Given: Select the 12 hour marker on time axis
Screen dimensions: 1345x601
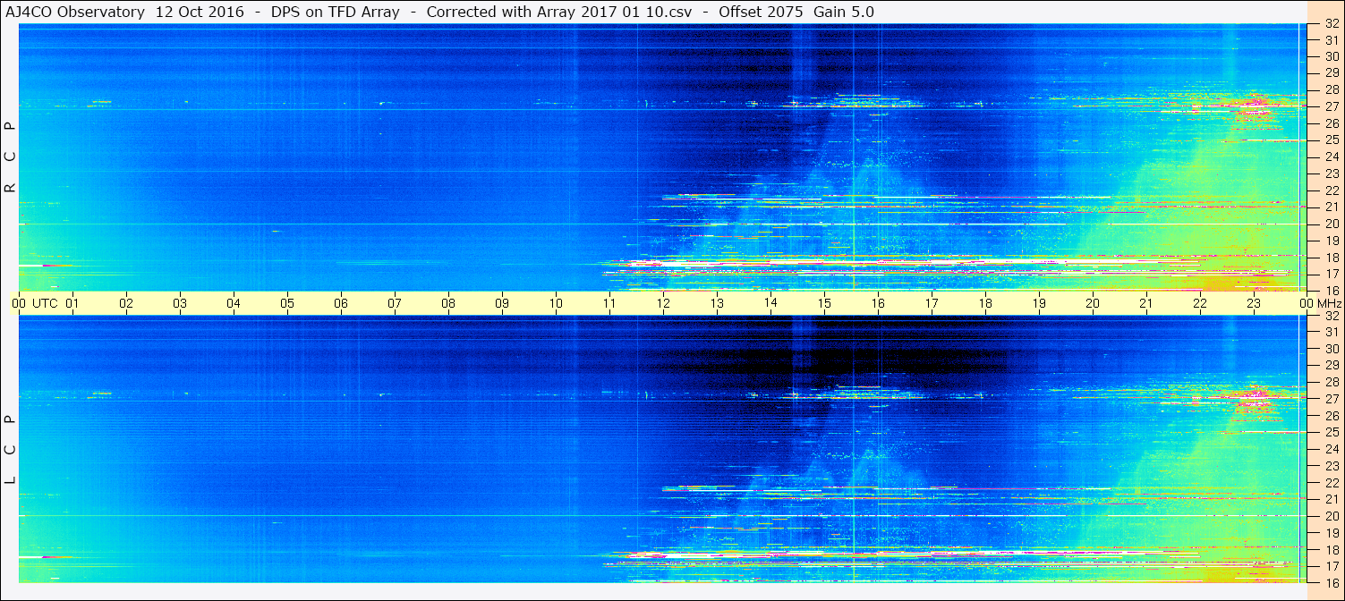Looking at the screenshot, I should 663,303.
